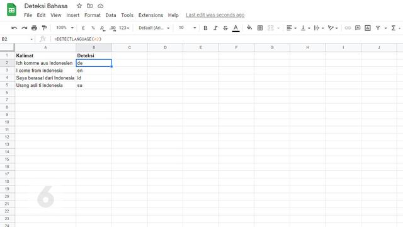
Task: Click the Merge cells icon
Action: [271, 28]
